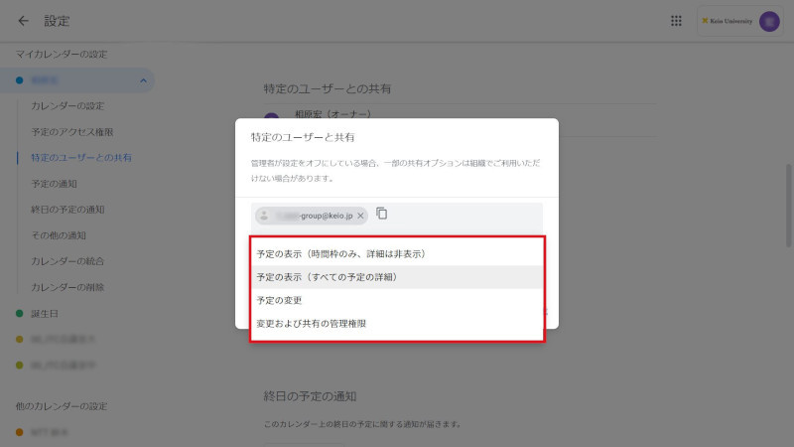Viewport: 794px width, 447px height.
Task: Select 予定の表示(時間枠のみ、詳細は非表示)
Action: click(340, 254)
